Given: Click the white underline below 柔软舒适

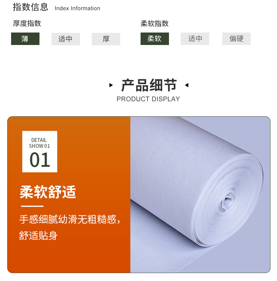Looking at the screenshot, I should 32,206.
